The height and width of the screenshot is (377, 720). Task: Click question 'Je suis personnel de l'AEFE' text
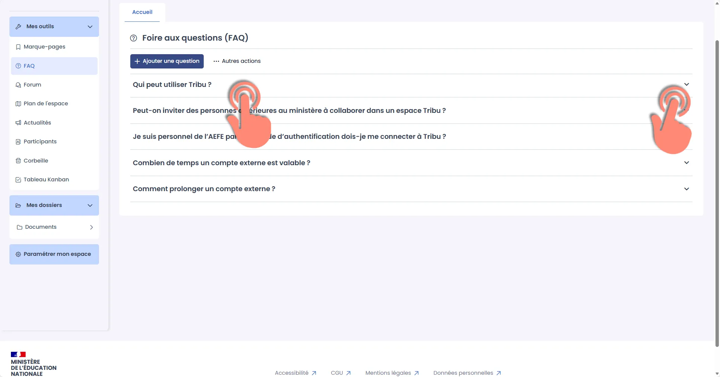[x=289, y=137]
